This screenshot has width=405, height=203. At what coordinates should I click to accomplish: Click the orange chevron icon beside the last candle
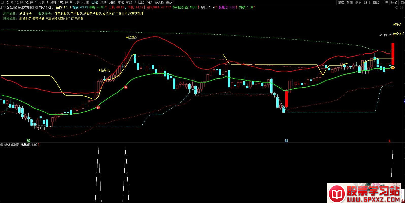[393, 67]
